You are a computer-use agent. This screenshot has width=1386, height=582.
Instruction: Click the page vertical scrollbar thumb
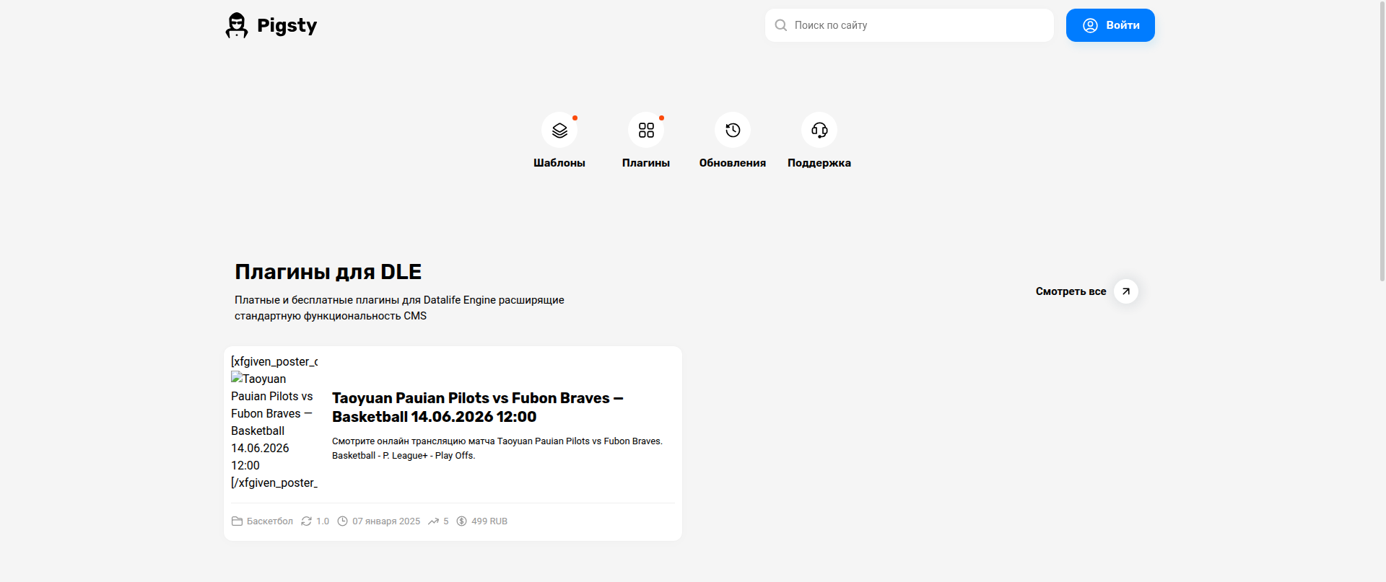(x=1382, y=141)
